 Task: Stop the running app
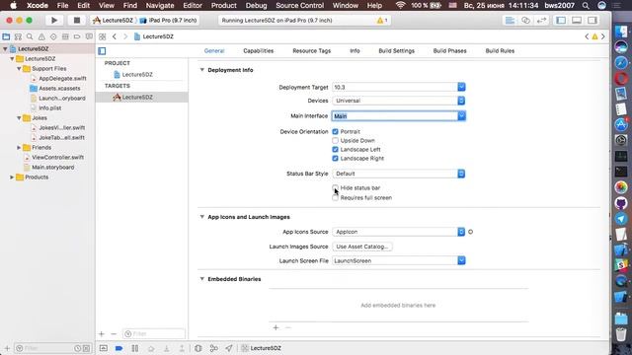77,20
